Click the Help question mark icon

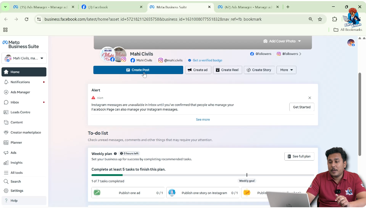pos(6,200)
